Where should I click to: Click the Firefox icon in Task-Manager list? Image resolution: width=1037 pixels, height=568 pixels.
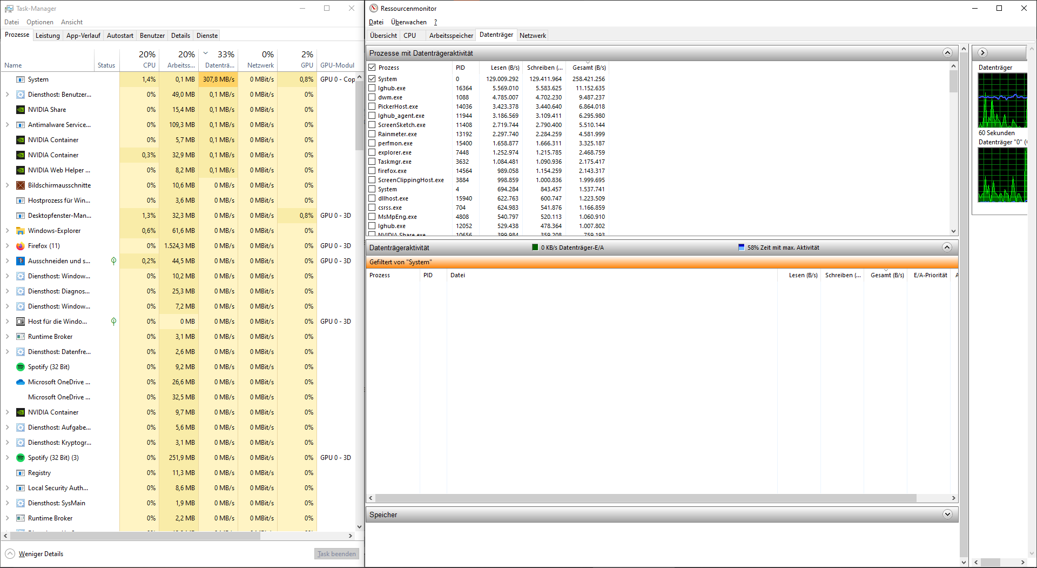click(21, 246)
